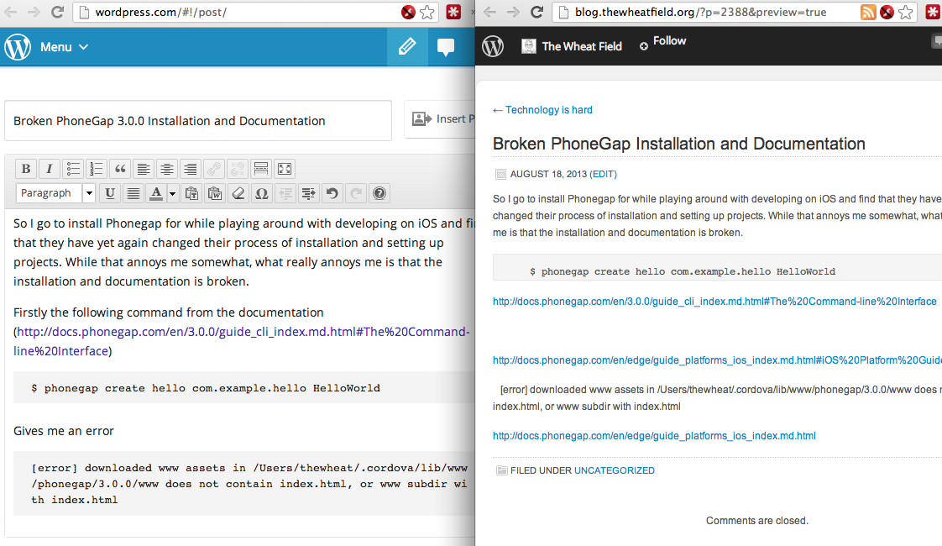This screenshot has width=942, height=546.
Task: Click Paste from Word icon
Action: pyautogui.click(x=214, y=193)
